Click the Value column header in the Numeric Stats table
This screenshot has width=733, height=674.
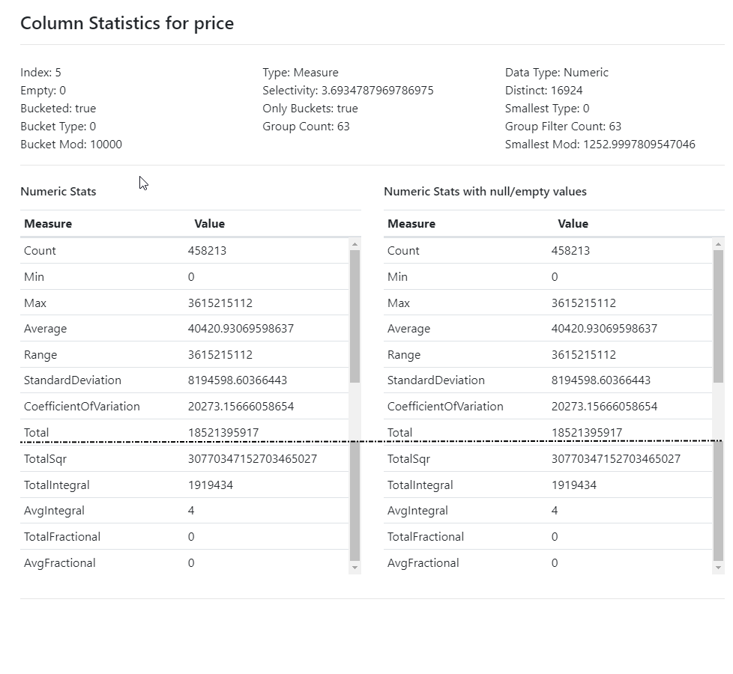(x=209, y=224)
